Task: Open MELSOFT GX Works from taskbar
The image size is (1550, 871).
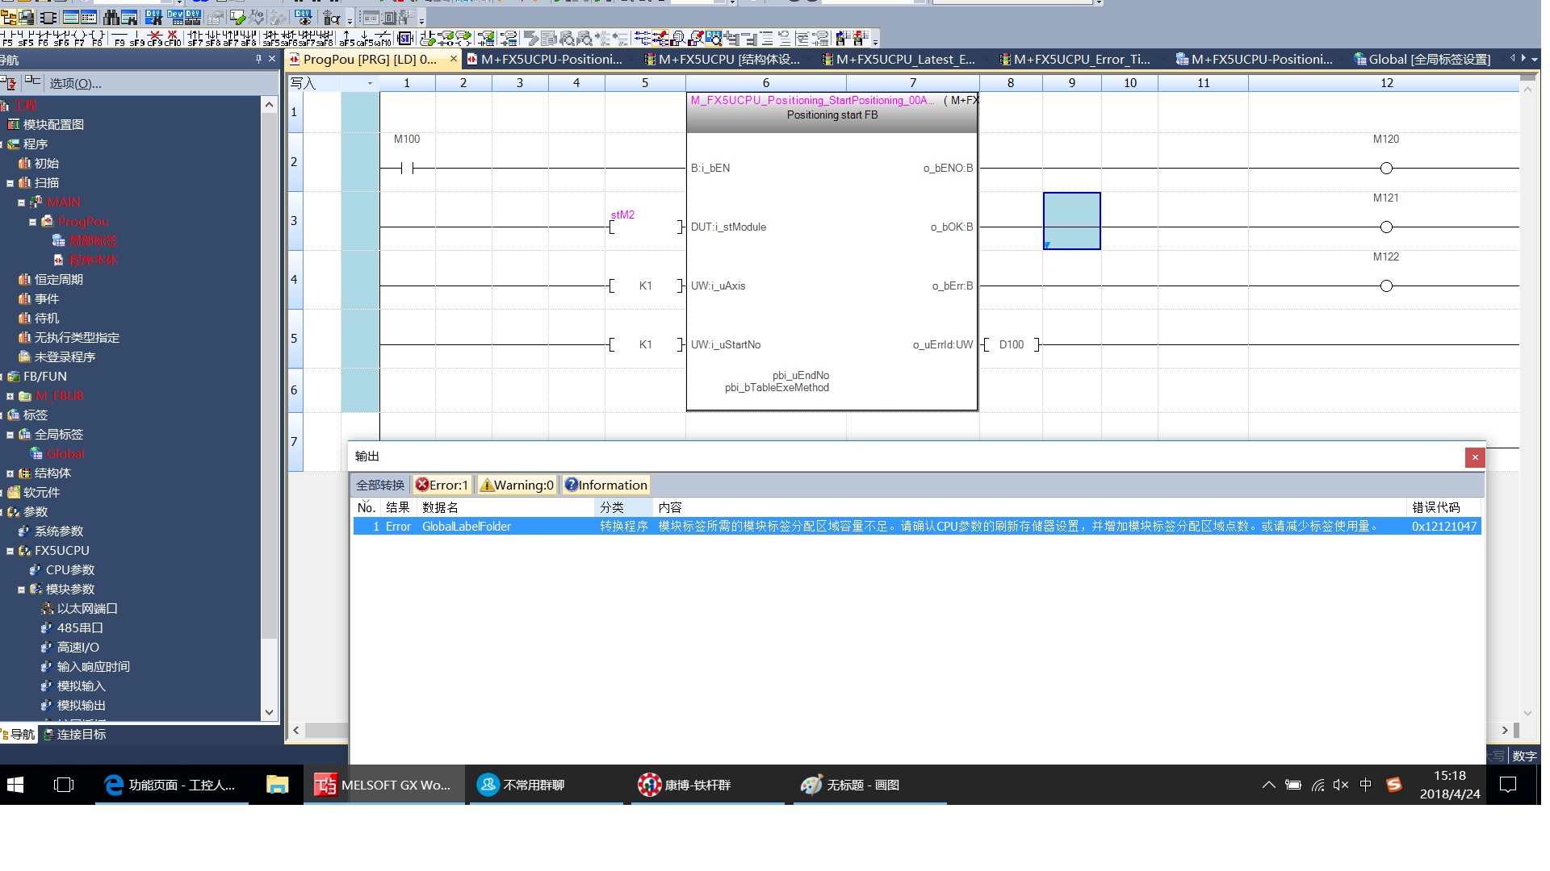Action: tap(383, 785)
